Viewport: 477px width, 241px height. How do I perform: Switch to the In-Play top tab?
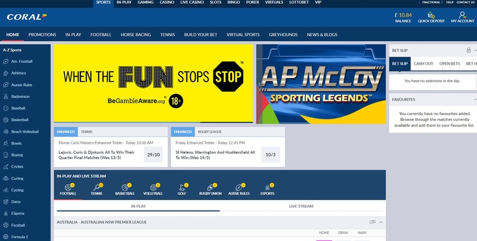click(x=124, y=2)
